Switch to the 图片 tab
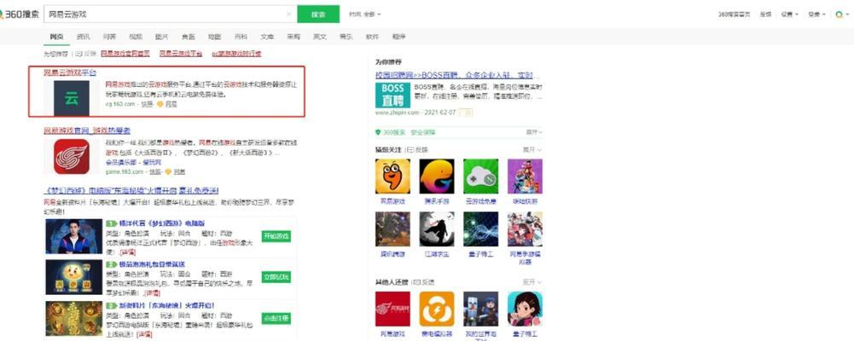 (x=162, y=37)
